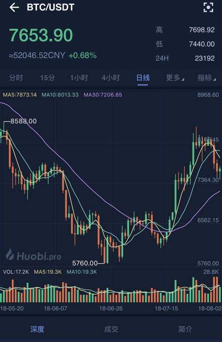Tap the MA30:7206.85 indicator label
Viewport: 222px width, 342px height.
(103, 95)
